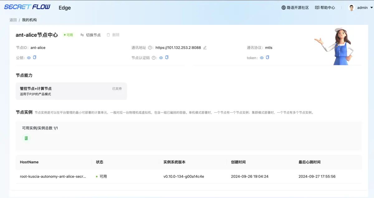Viewport: 374px width, 198px height.
Task: Copy the 节点认证码 value
Action: (167, 58)
